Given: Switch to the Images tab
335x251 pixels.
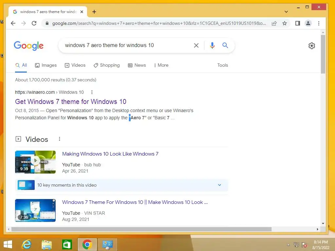Looking at the screenshot, I should (46, 65).
